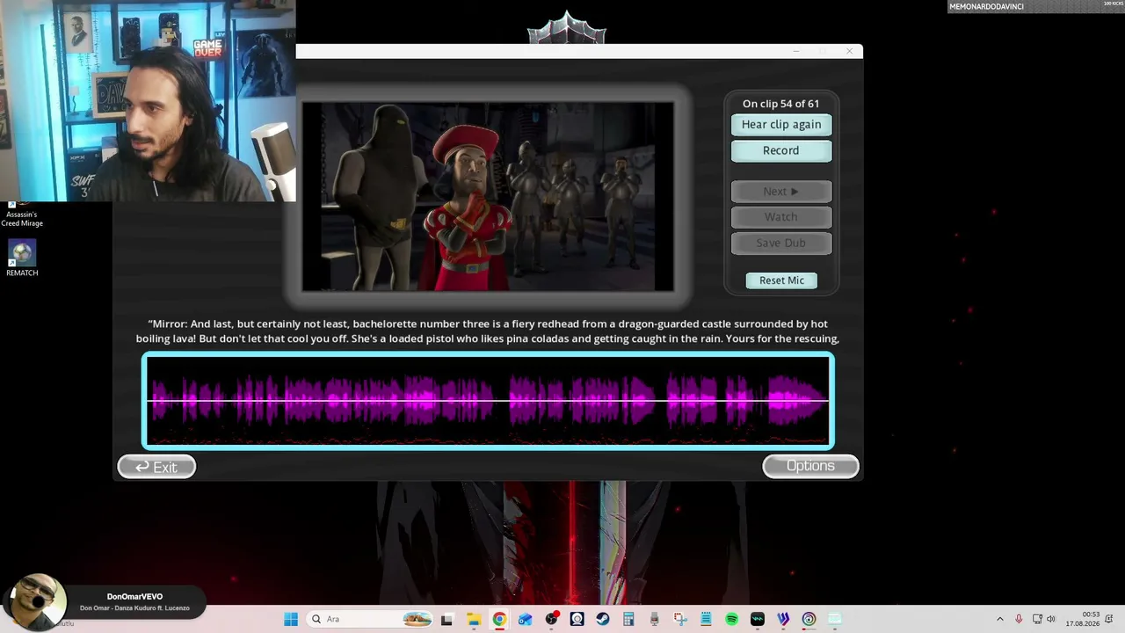Open the network status tray icon

point(1037,619)
